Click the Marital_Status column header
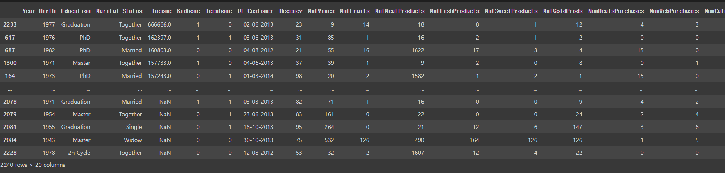 [119, 11]
